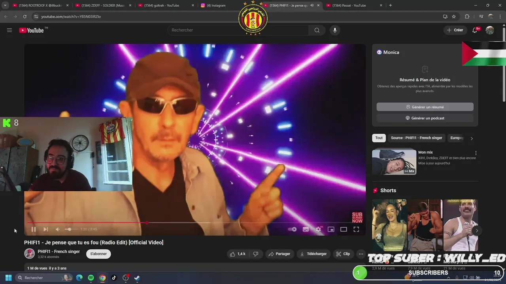Open YouTube notifications bell
This screenshot has height=284, width=506.
pyautogui.click(x=475, y=30)
